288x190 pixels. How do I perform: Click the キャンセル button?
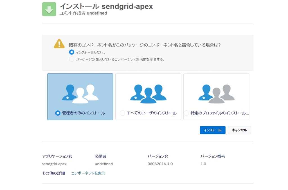coord(240,130)
